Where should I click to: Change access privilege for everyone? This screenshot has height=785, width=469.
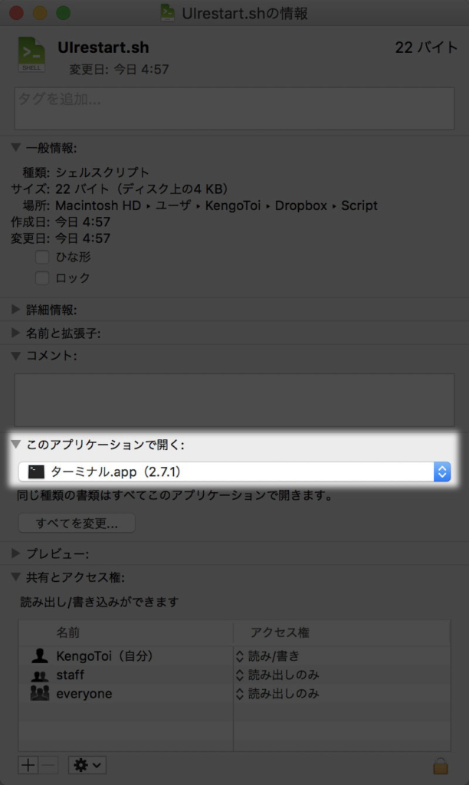(x=277, y=693)
